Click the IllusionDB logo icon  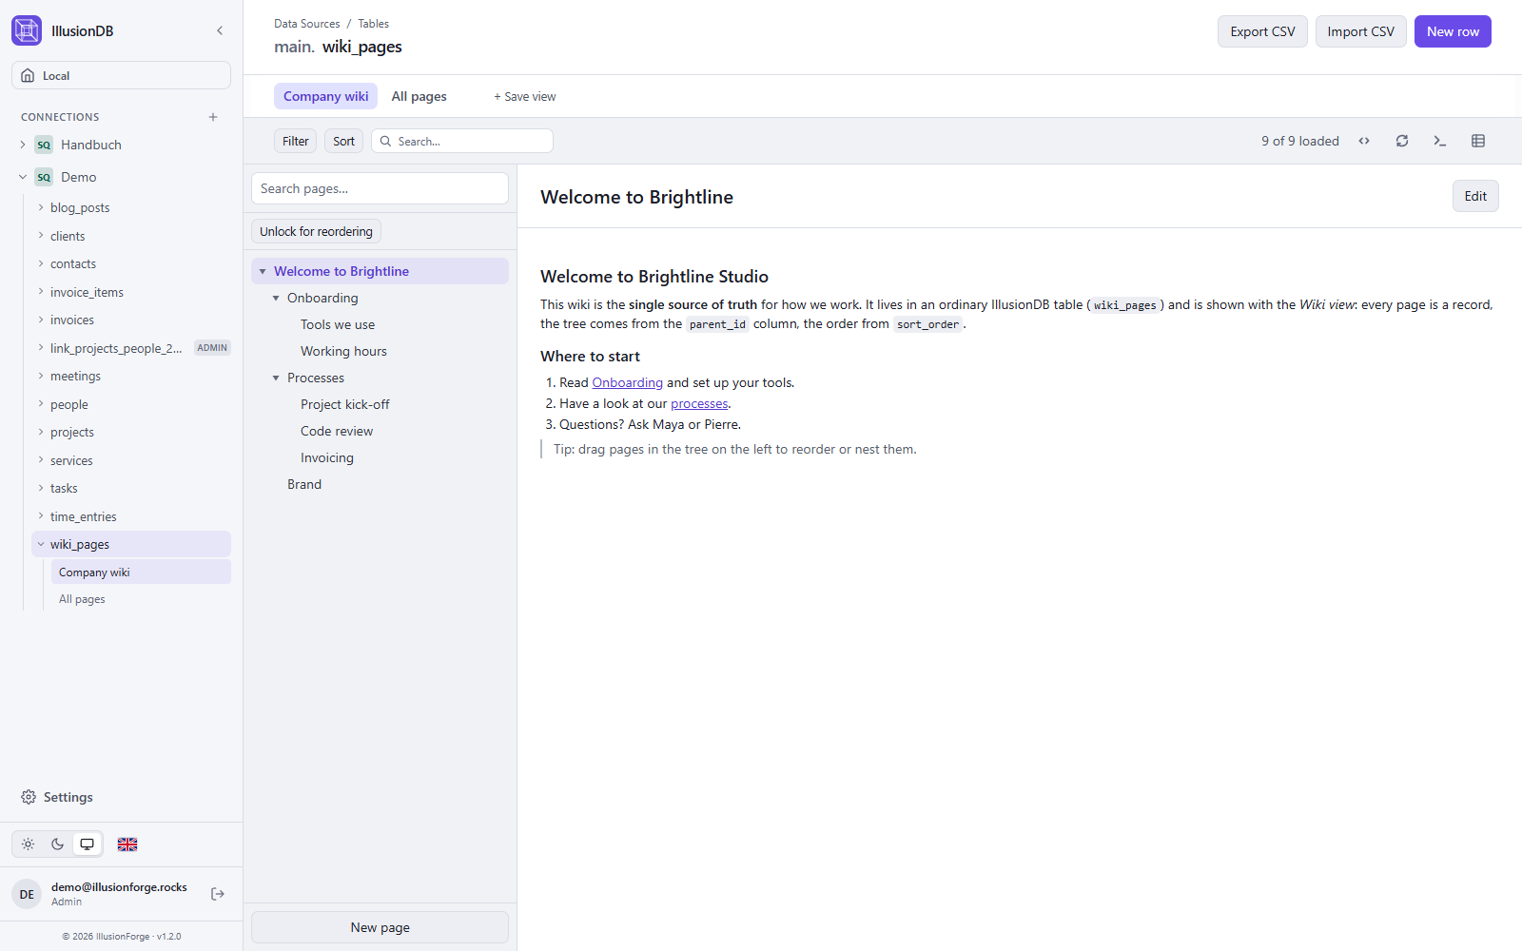27,30
